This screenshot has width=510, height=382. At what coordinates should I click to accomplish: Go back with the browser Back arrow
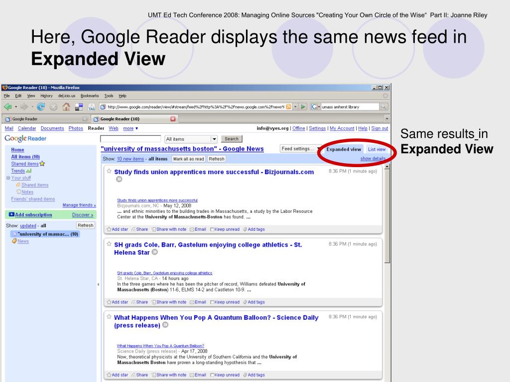pos(8,106)
